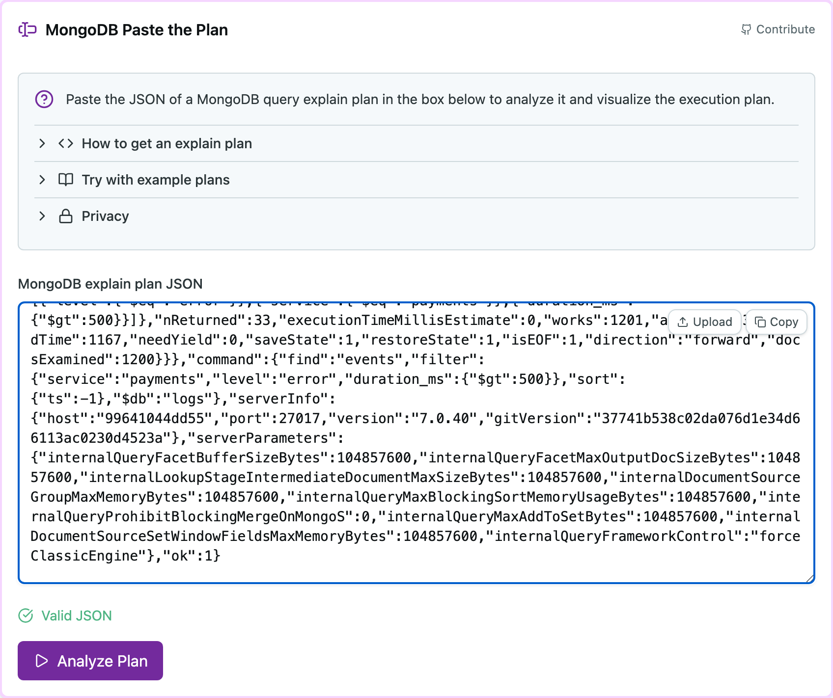Run the Analyze Plan button
Screen dimensions: 833x698
90,661
